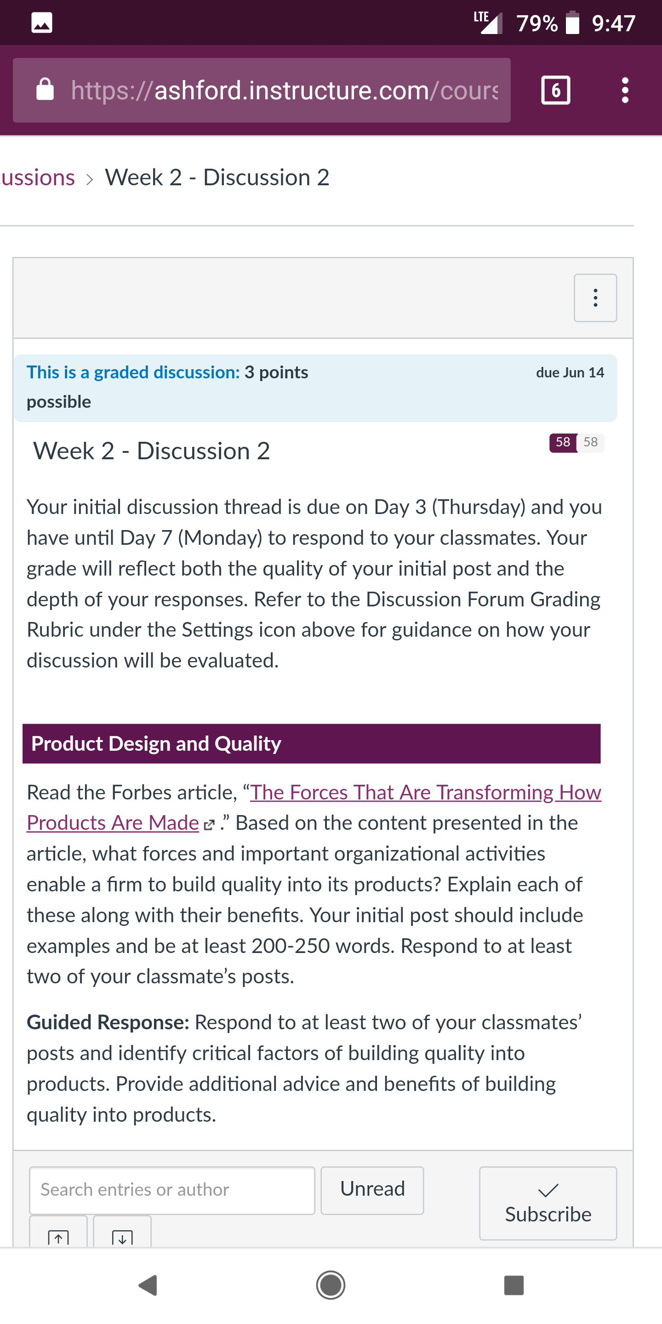Open the discussion settings kebab menu
Screen dimensions: 662x1324
pos(595,298)
